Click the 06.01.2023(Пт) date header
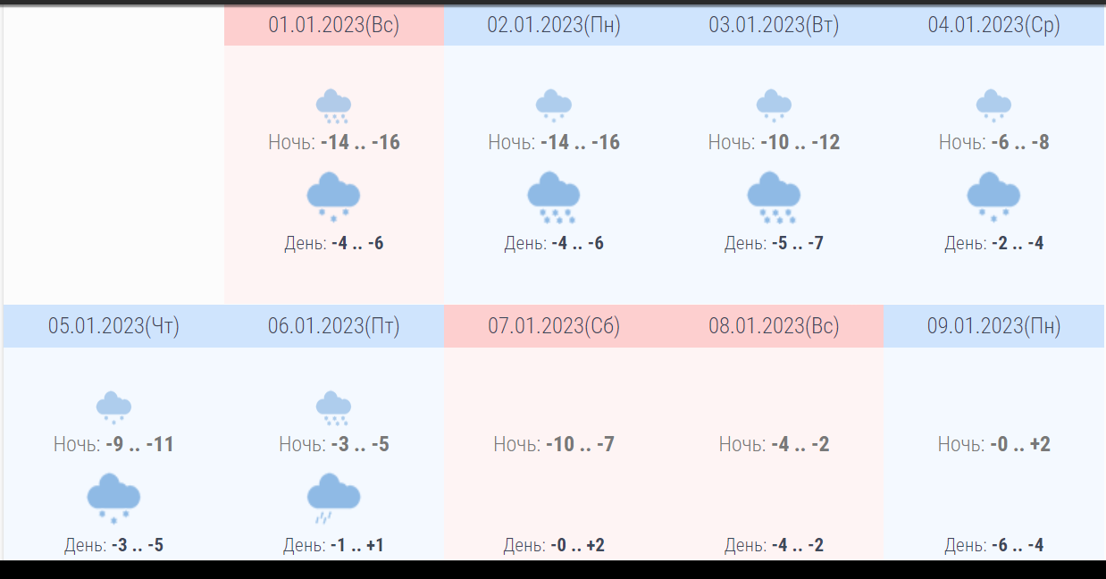Image resolution: width=1106 pixels, height=579 pixels. pyautogui.click(x=334, y=326)
